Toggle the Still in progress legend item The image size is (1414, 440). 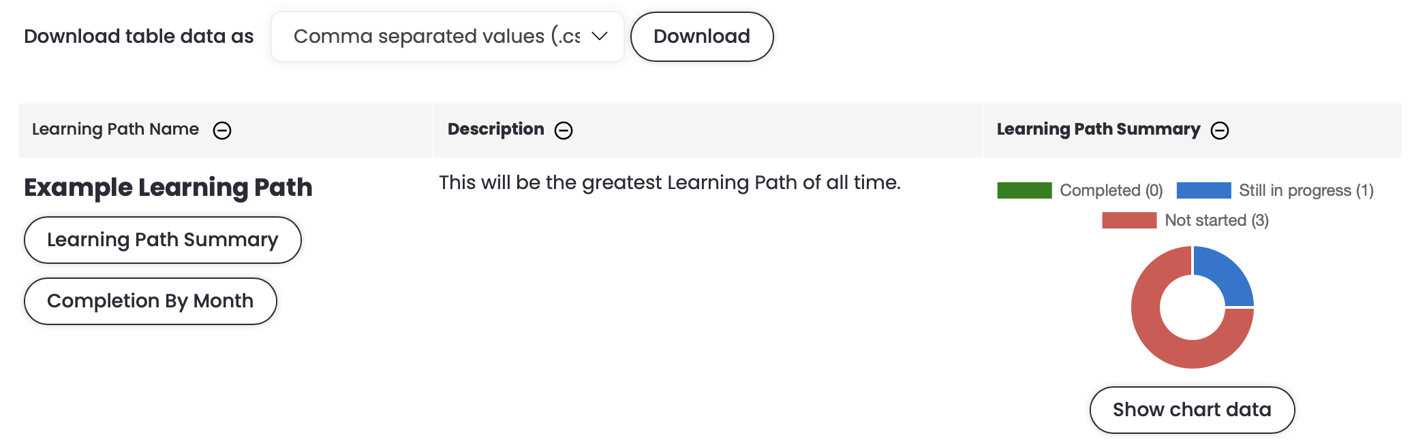(x=1306, y=190)
